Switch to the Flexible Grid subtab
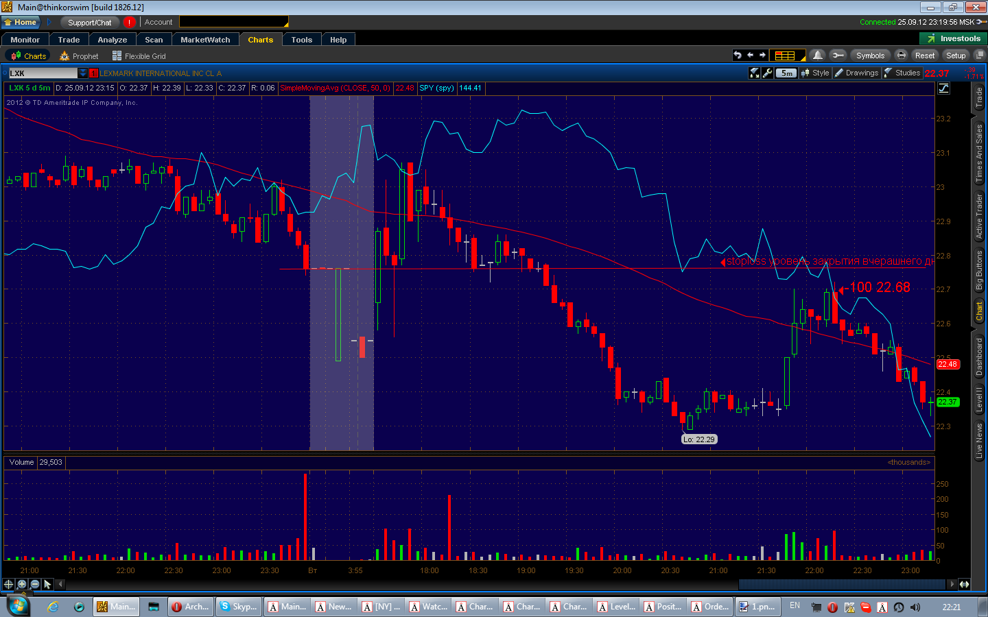Screen dimensions: 988x617 coord(139,56)
